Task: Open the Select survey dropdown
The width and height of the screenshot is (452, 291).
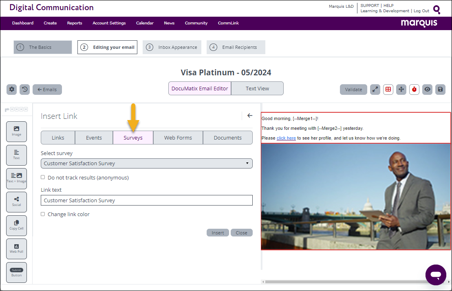Action: (146, 163)
